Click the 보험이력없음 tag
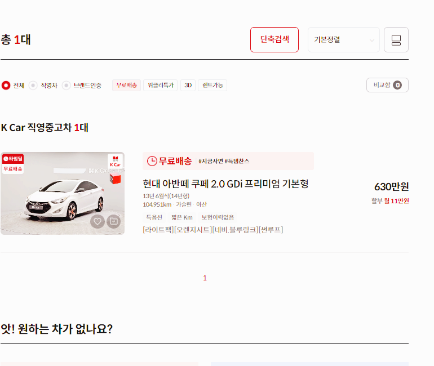Image resolution: width=434 pixels, height=366 pixels. click(218, 217)
